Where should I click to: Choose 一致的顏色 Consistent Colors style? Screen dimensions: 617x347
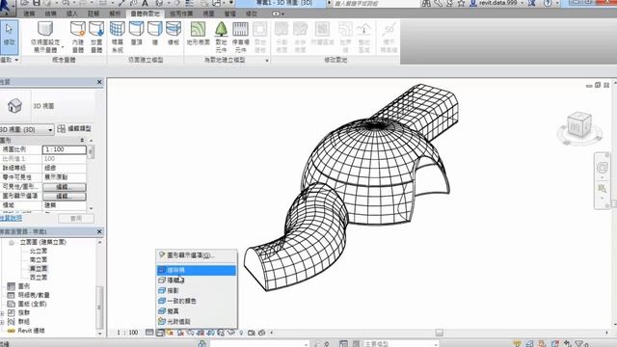pos(197,301)
